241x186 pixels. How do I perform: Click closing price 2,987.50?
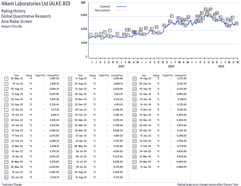(54, 78)
